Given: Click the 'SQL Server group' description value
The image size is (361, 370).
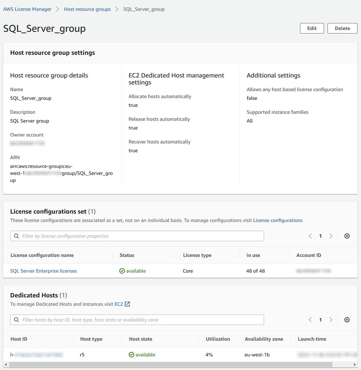Looking at the screenshot, I should point(30,121).
